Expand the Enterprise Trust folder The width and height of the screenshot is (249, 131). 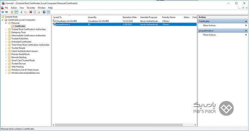pyautogui.click(x=6, y=32)
